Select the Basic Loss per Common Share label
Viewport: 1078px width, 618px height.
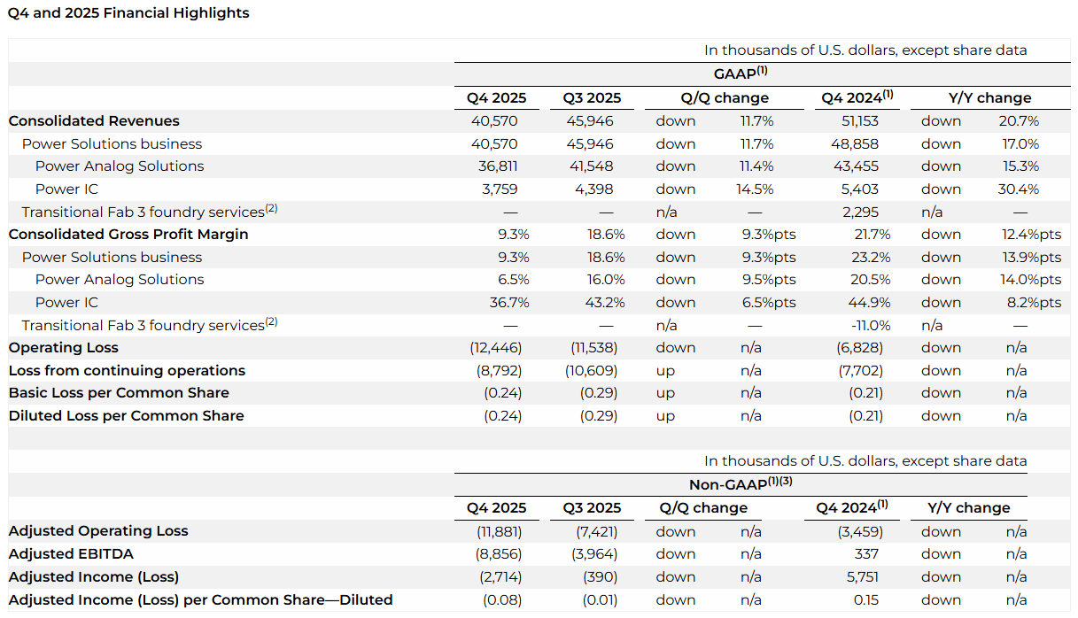click(119, 393)
